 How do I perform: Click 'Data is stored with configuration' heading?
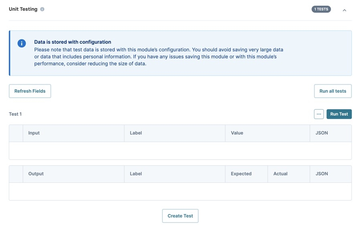point(73,42)
